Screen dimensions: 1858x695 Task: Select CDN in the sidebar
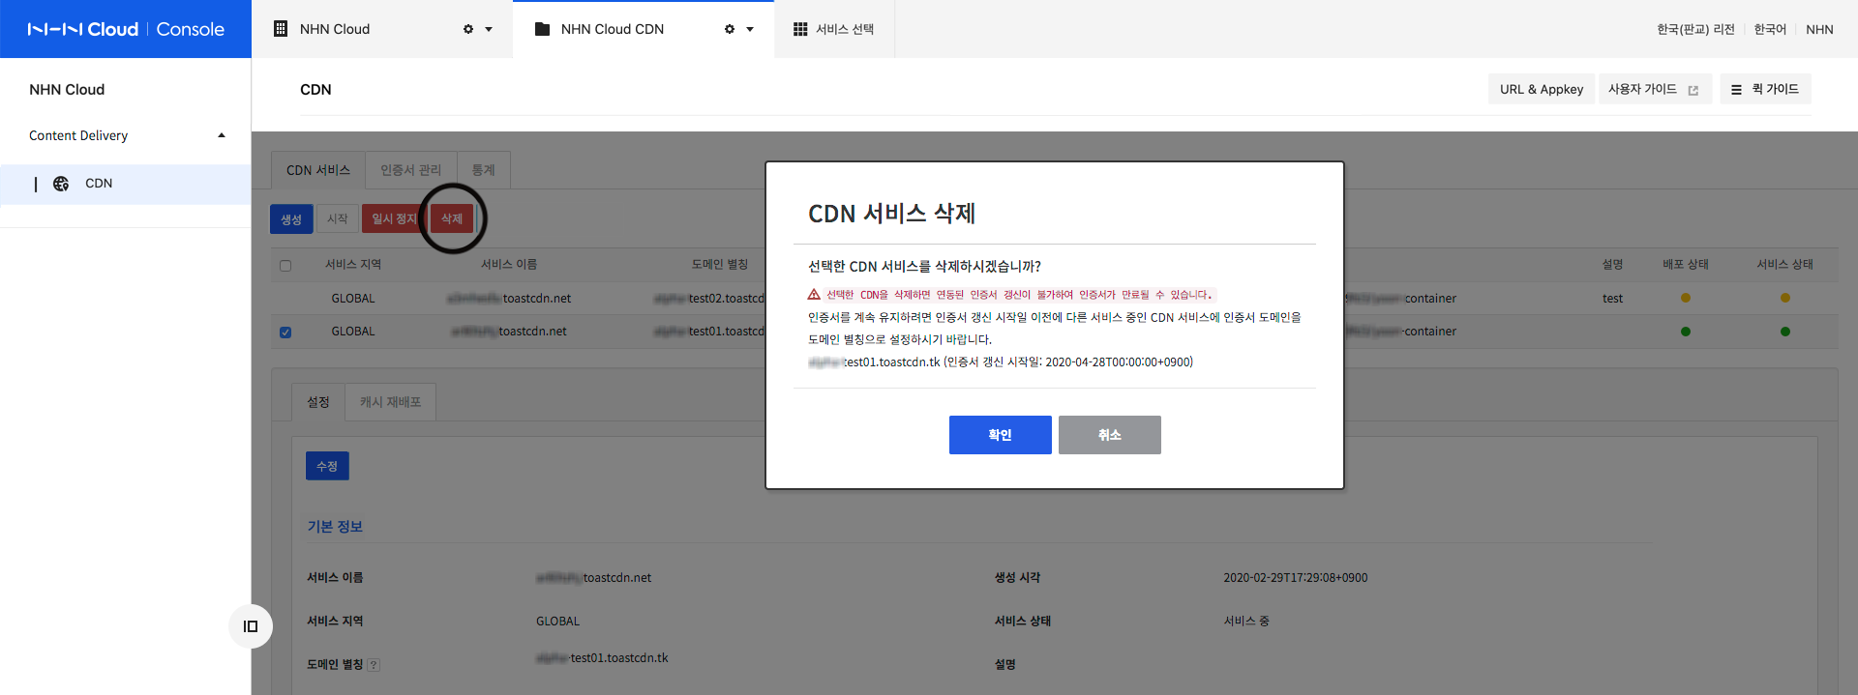pyautogui.click(x=99, y=184)
